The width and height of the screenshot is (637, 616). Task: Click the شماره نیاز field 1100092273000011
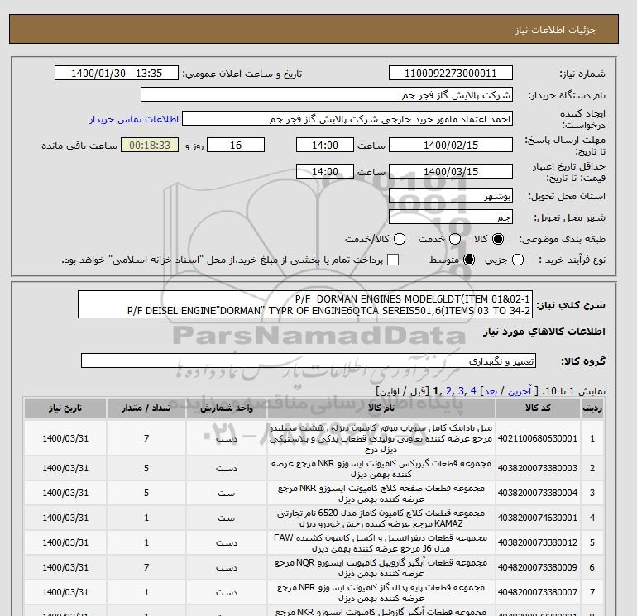[x=451, y=73]
